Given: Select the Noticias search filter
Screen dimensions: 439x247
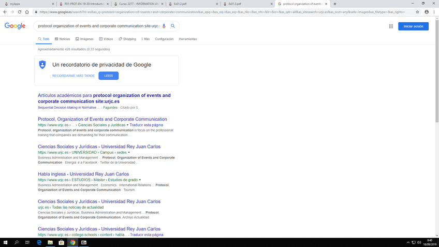Looking at the screenshot, I should click(x=63, y=39).
